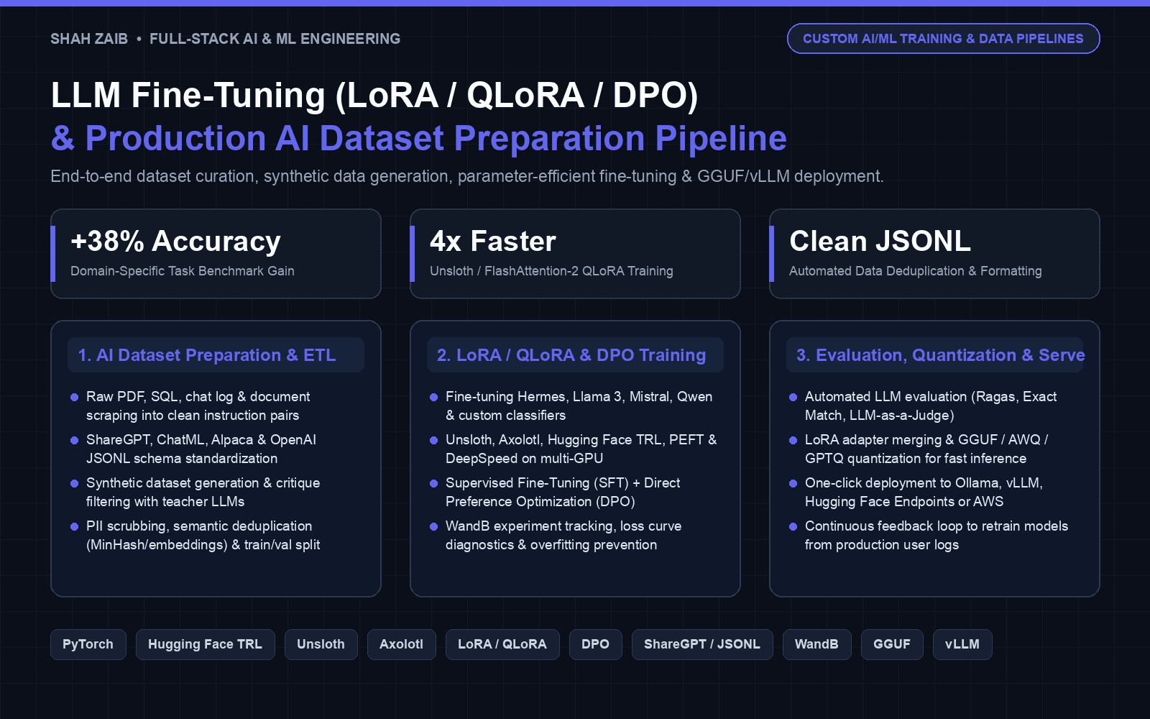The image size is (1150, 719).
Task: Click the Custom AI/ML Training & Data Pipelines badge
Action: point(943,39)
